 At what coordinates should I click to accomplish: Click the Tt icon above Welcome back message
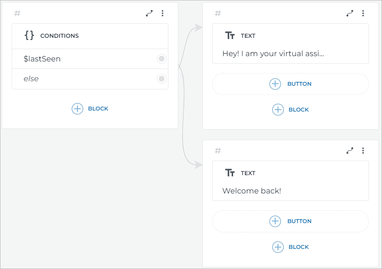[x=230, y=173]
